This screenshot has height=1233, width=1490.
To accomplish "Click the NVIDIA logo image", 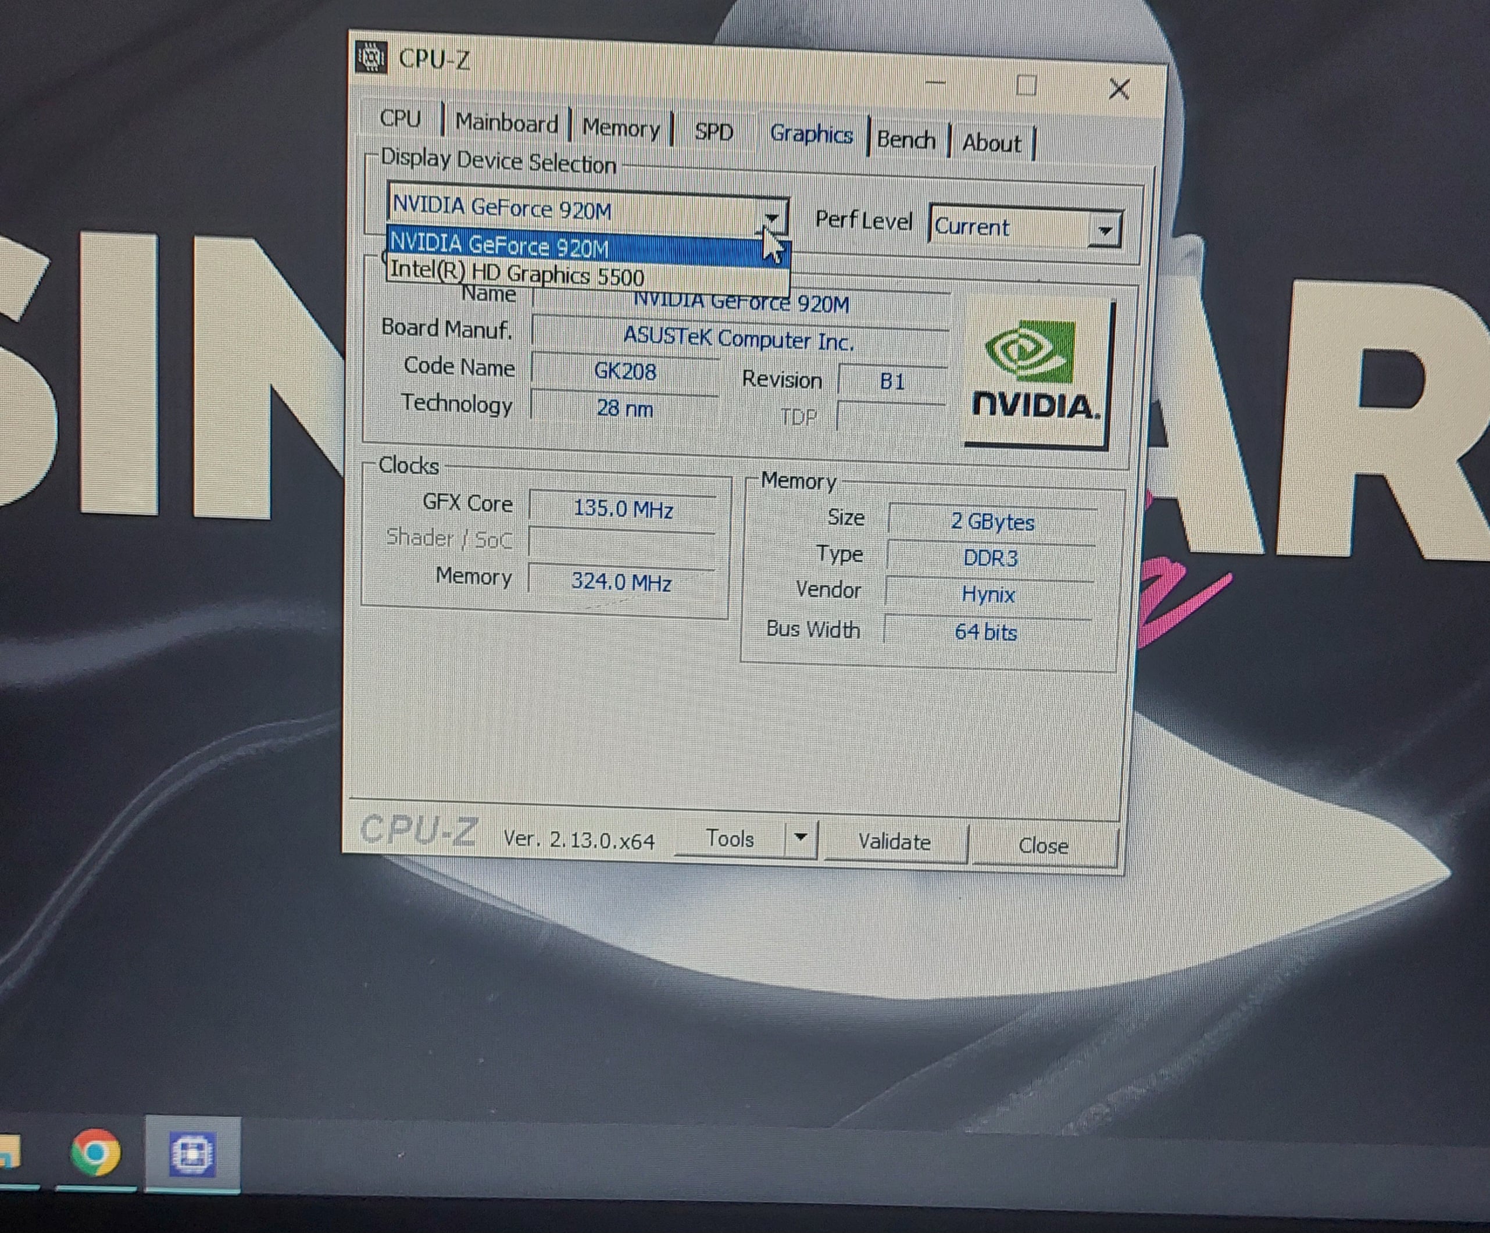I will tap(1036, 371).
